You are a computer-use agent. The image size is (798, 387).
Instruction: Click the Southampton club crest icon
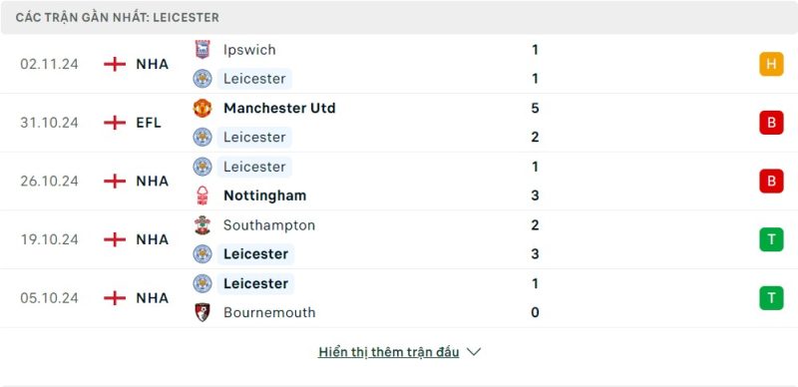[x=202, y=225]
